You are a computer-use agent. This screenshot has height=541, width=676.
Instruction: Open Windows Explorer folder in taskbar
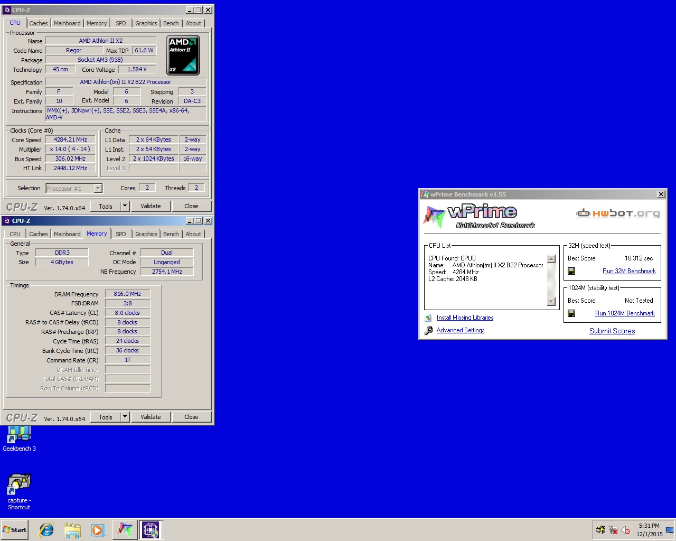(x=72, y=529)
